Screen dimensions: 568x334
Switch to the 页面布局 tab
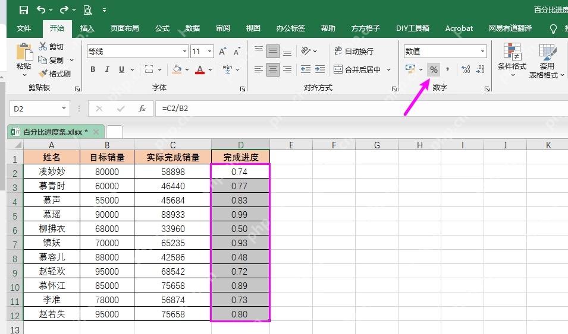125,28
